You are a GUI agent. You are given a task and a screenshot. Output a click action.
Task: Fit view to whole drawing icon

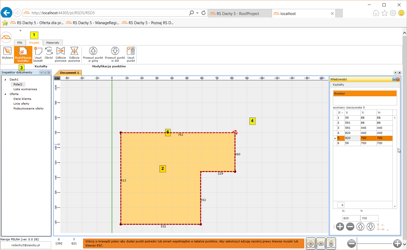coord(310,244)
